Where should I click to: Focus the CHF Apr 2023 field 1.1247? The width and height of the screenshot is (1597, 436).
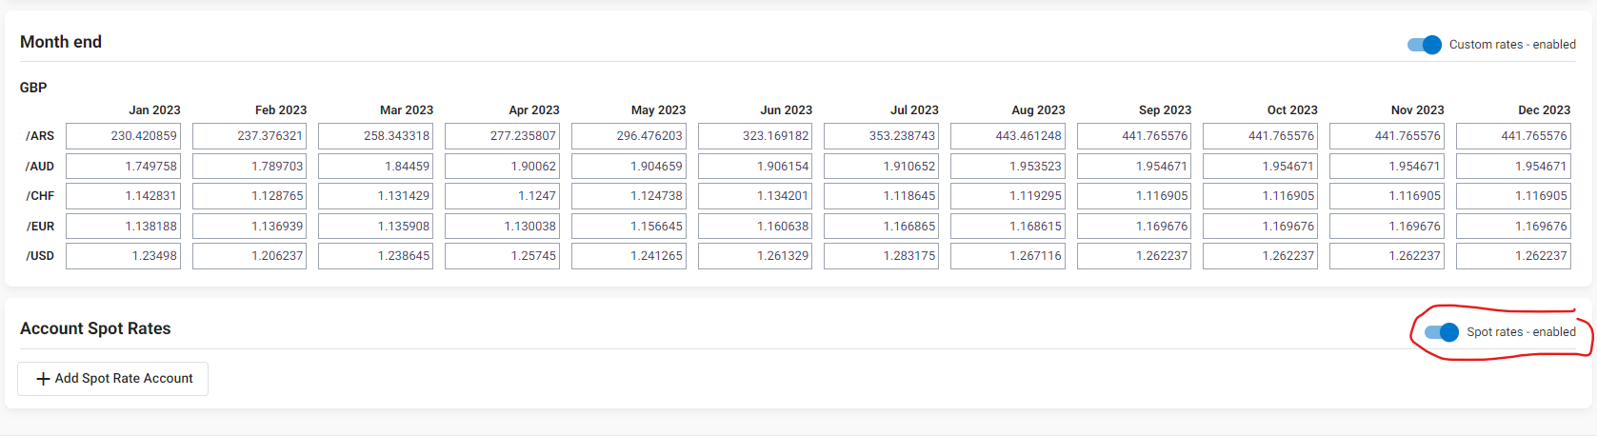pyautogui.click(x=502, y=196)
